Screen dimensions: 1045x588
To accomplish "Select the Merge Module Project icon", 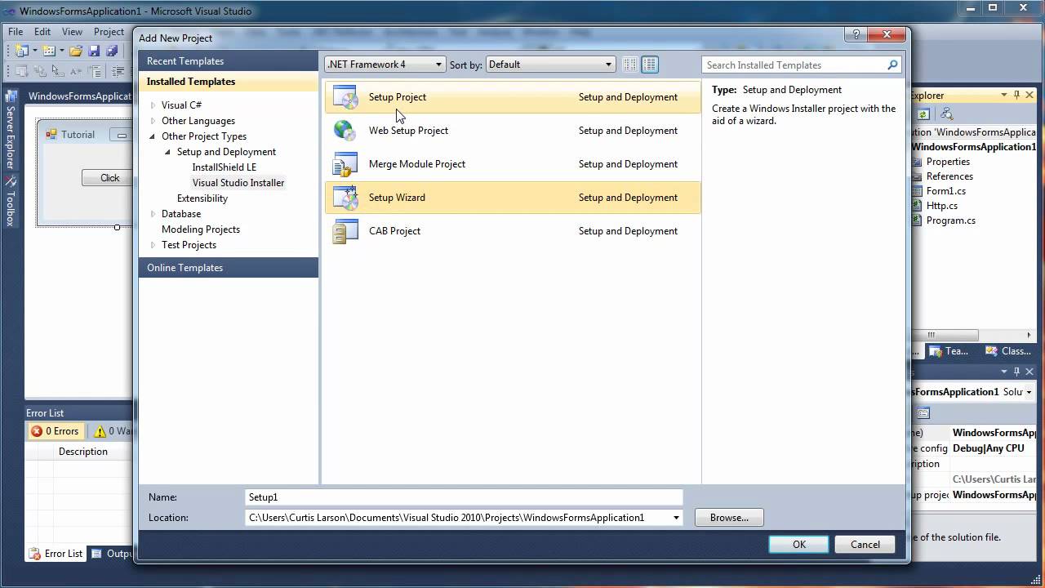I will click(345, 163).
